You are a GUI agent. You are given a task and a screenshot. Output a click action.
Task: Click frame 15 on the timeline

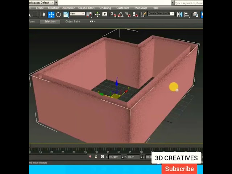coord(41,152)
